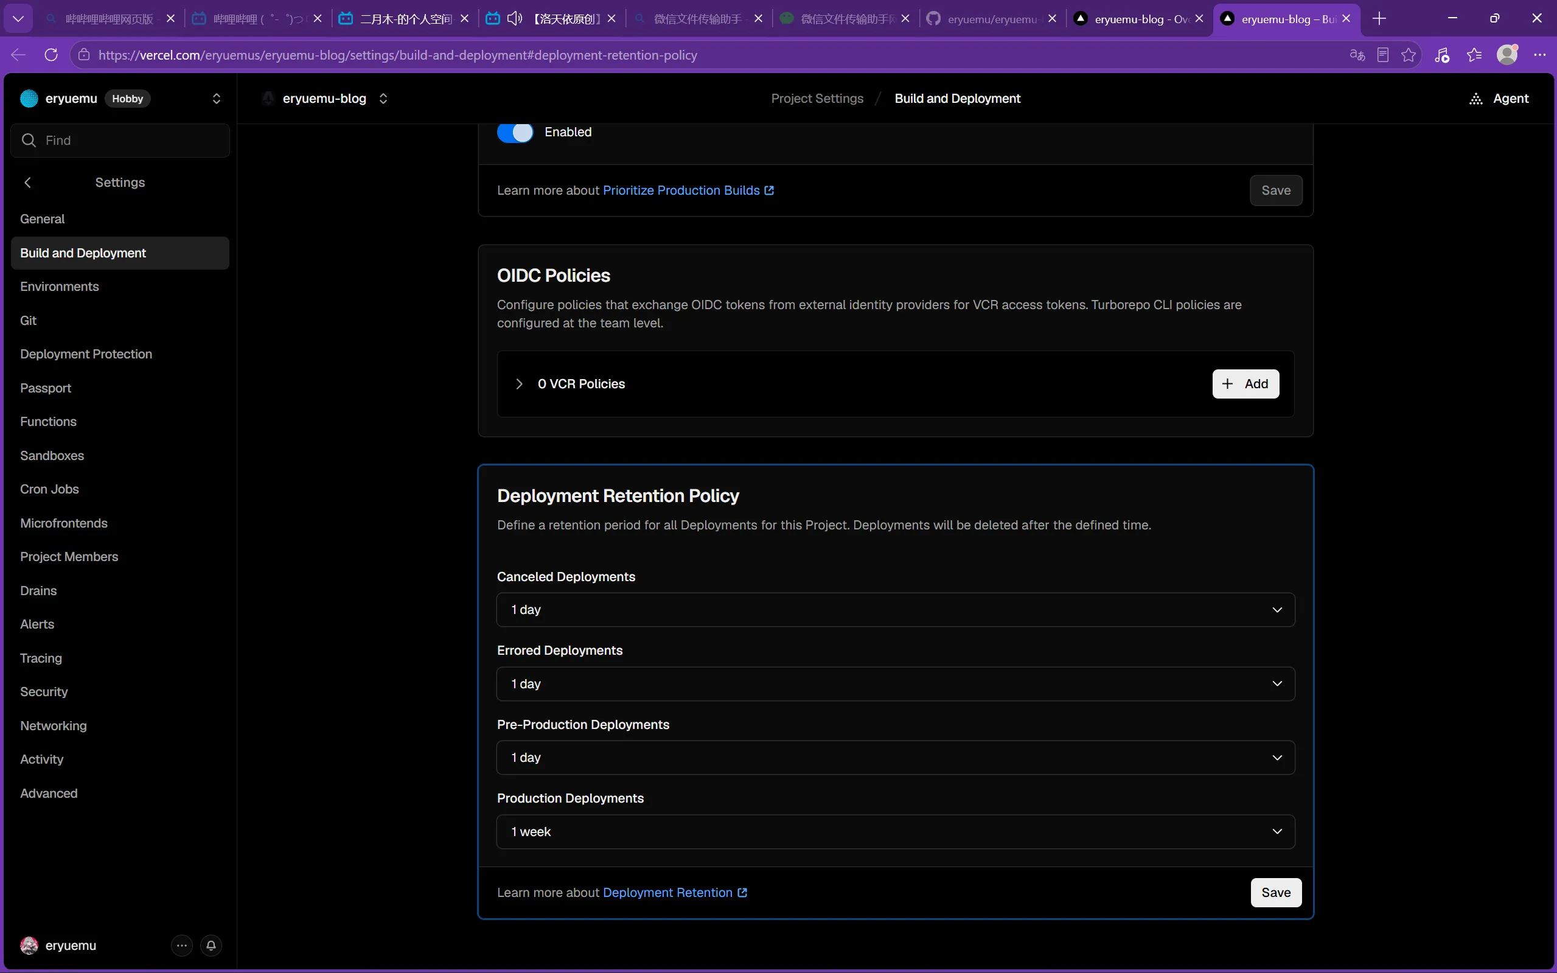Expand the 0 VCR Policies row
This screenshot has width=1557, height=973.
point(518,383)
